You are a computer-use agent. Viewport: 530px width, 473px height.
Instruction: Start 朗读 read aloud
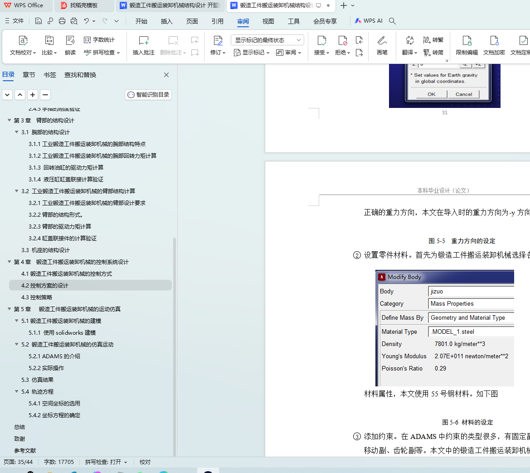pyautogui.click(x=70, y=45)
